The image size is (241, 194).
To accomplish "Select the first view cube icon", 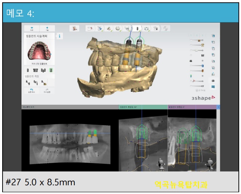I will pos(213,36).
